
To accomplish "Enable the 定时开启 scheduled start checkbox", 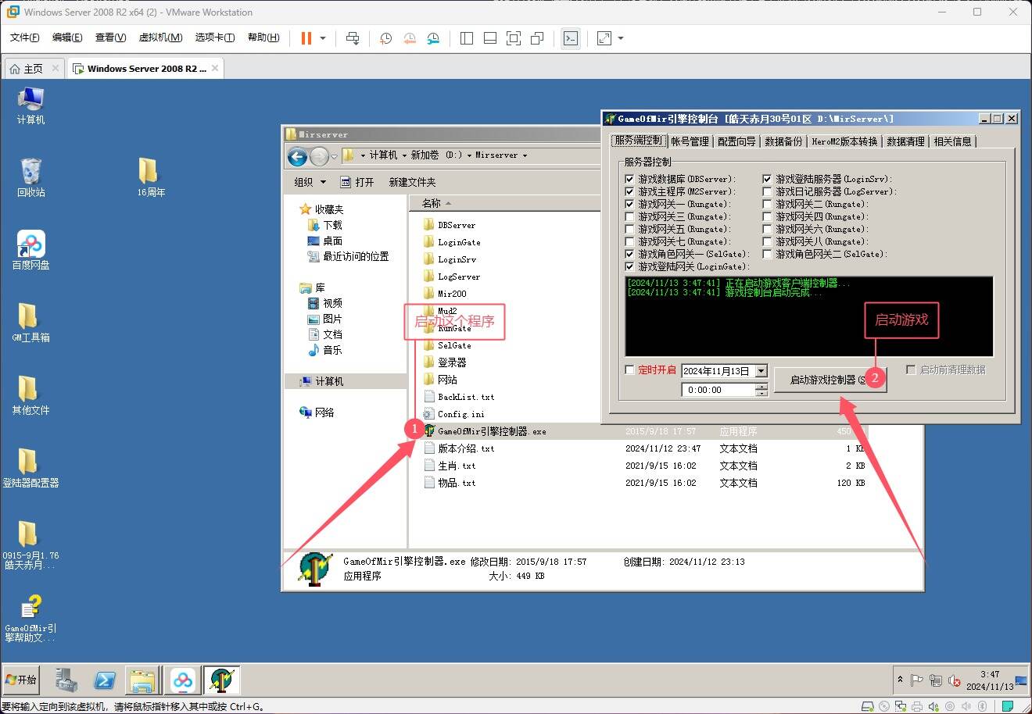I will click(630, 369).
